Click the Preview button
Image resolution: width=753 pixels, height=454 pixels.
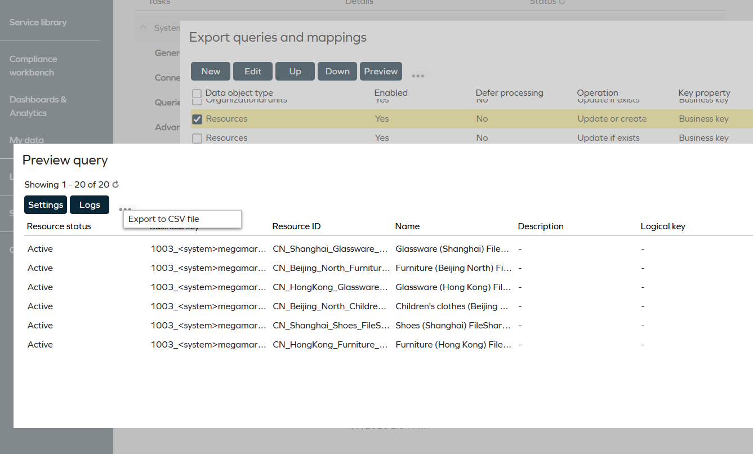tap(381, 72)
